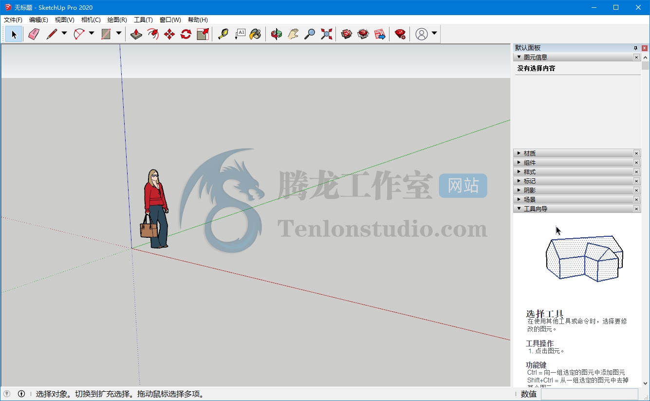Open the 工具(T) menu
Image resolution: width=650 pixels, height=401 pixels.
[143, 20]
